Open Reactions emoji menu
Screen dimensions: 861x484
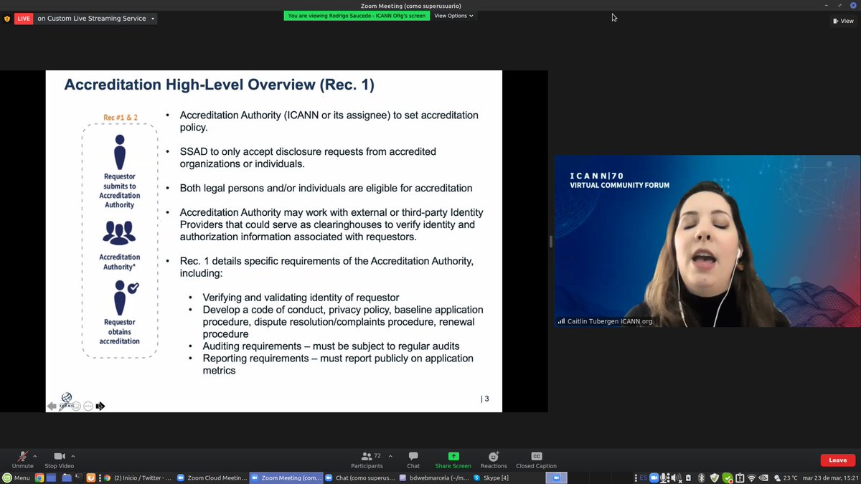tap(494, 459)
